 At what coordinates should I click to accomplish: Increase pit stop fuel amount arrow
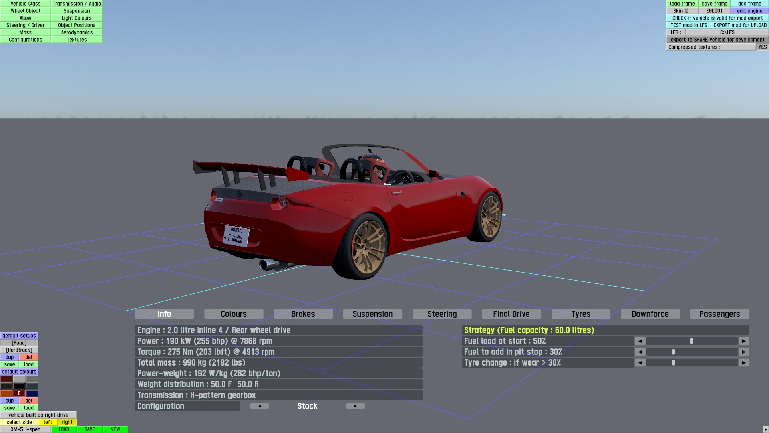pyautogui.click(x=744, y=352)
